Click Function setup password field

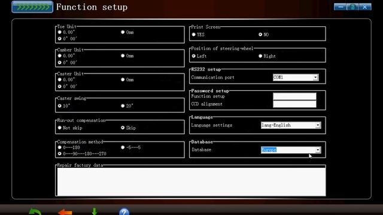294,96
